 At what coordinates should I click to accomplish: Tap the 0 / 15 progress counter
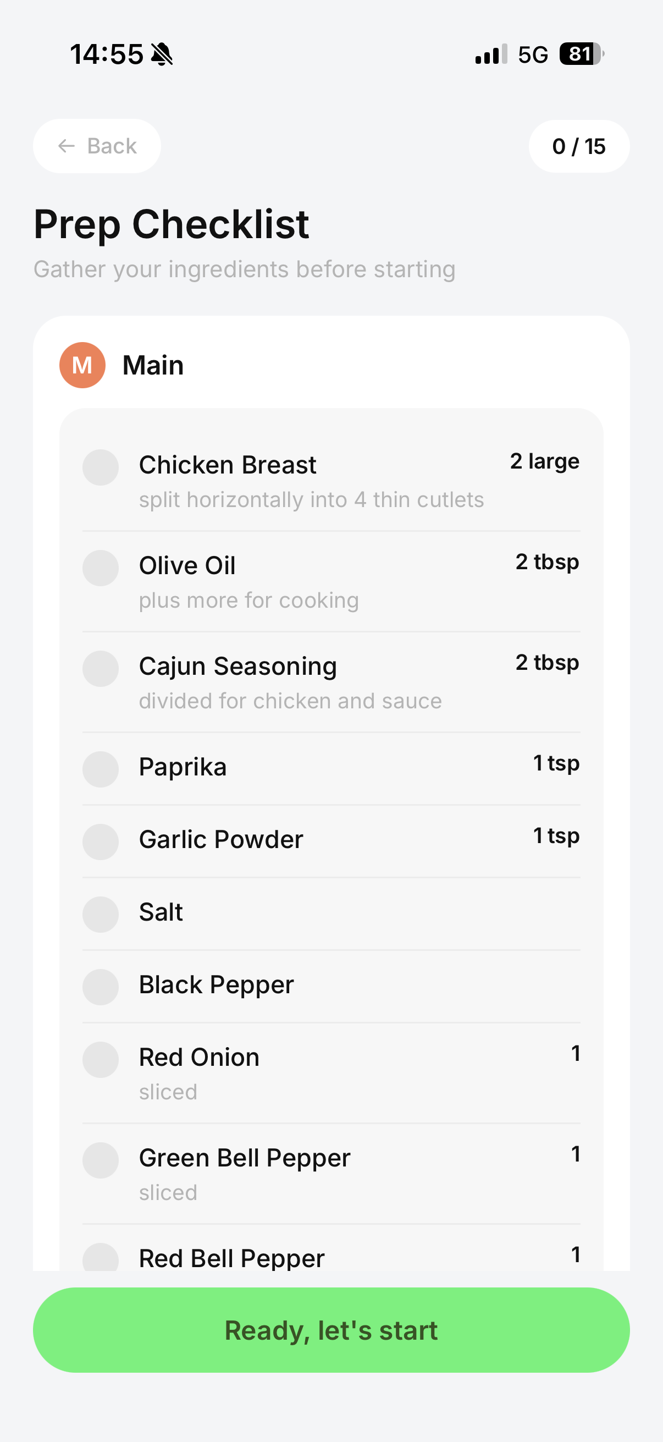point(578,147)
